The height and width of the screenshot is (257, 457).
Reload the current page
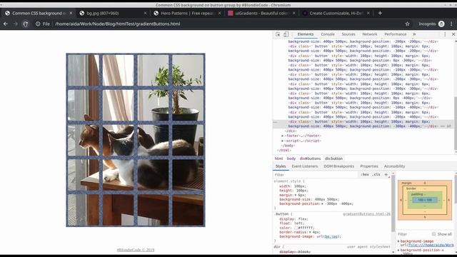click(26, 24)
